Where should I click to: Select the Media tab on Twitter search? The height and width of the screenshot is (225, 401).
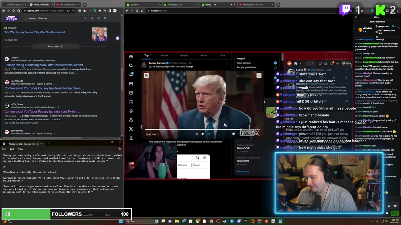(204, 55)
